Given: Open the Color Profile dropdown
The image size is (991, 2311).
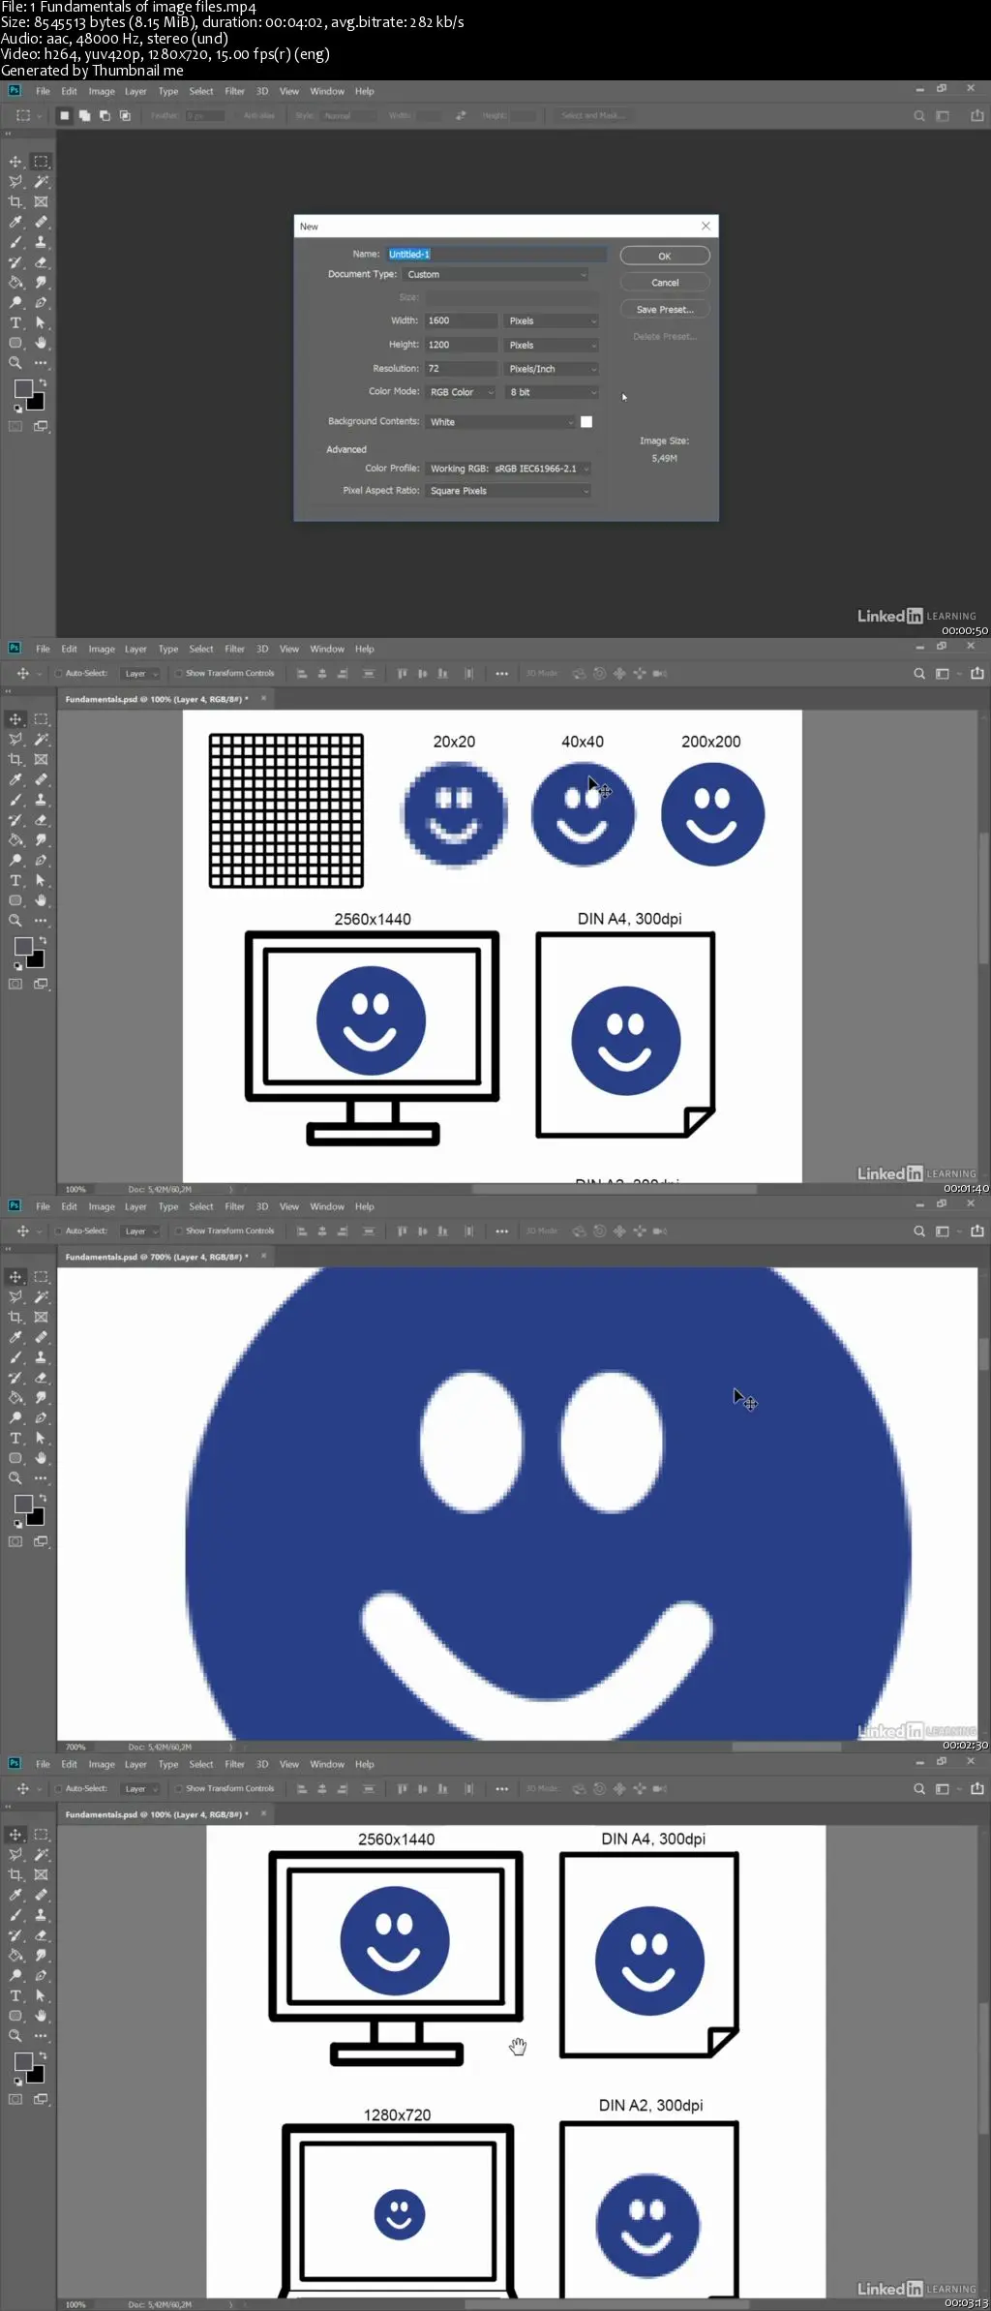Looking at the screenshot, I should 508,469.
